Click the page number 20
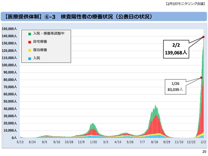Image resolution: width=208 pixels, height=156 pixels. [204, 152]
